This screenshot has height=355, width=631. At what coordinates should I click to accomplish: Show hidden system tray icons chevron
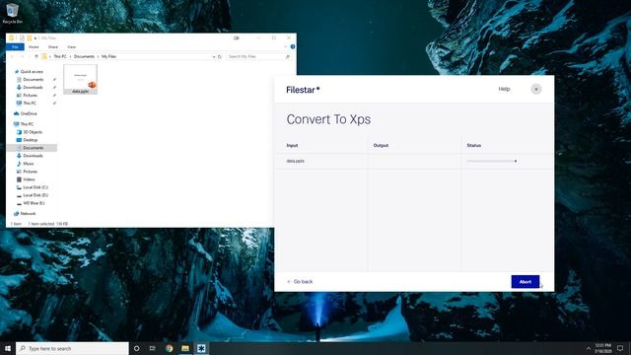click(x=589, y=348)
